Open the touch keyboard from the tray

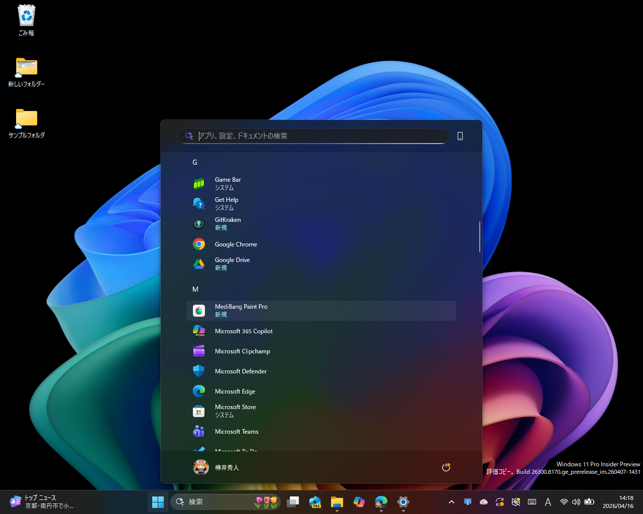click(532, 502)
